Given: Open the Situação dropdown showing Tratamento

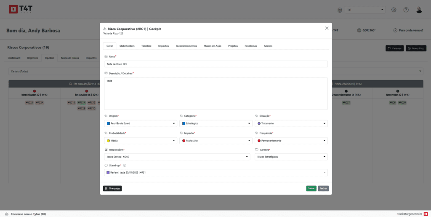Looking at the screenshot, I should [291, 123].
